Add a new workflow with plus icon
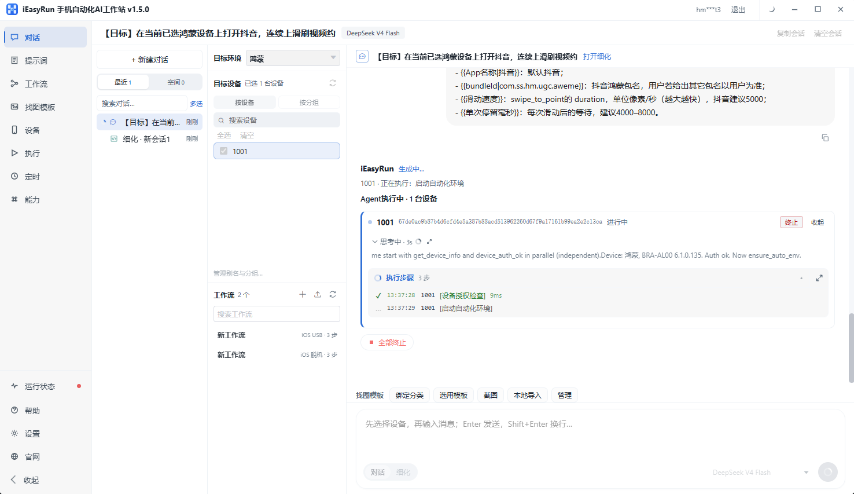 (x=303, y=295)
